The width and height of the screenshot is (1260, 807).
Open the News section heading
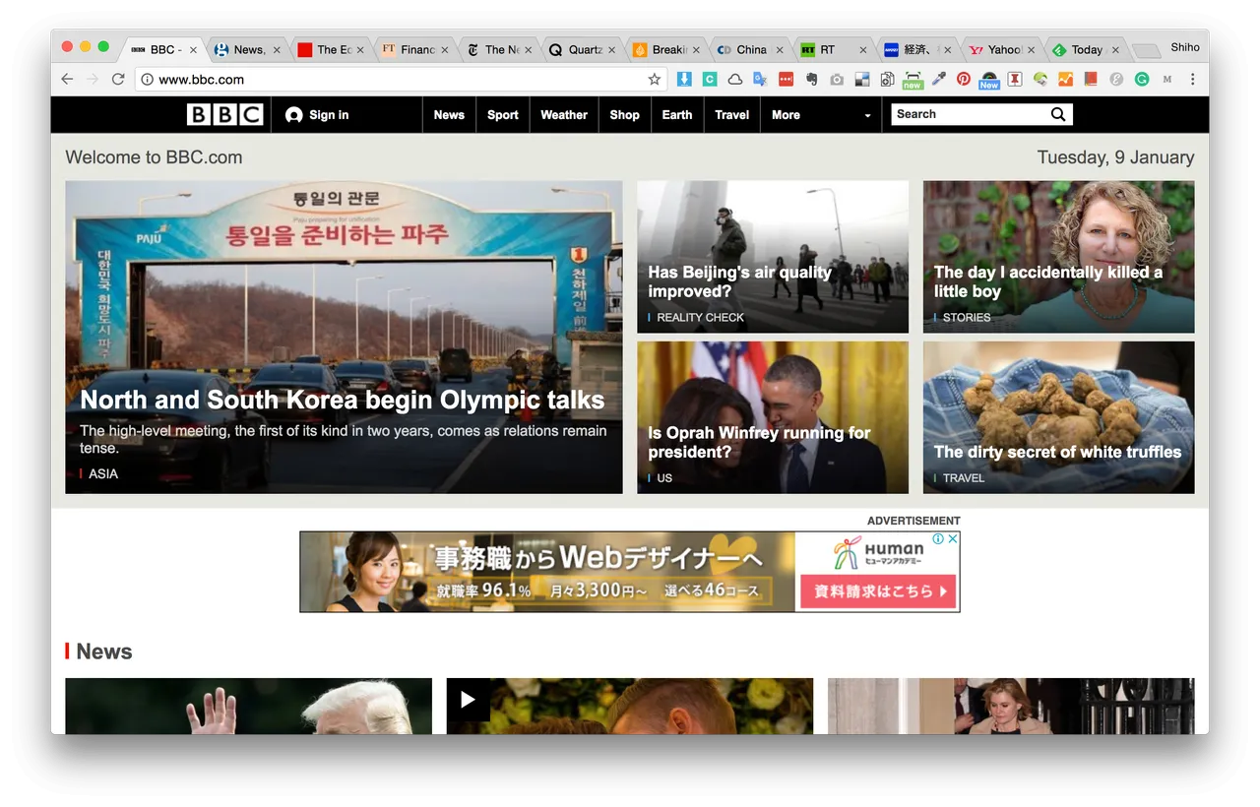coord(103,652)
